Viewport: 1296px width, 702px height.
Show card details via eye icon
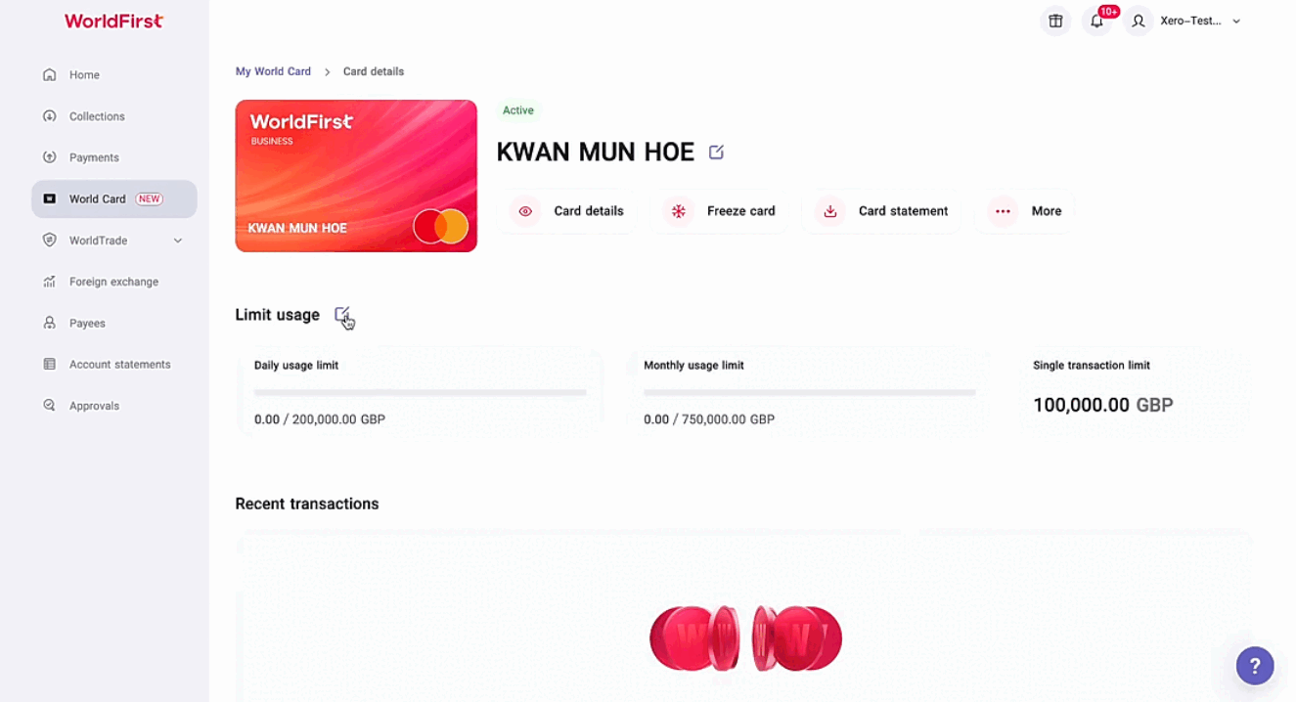(x=525, y=211)
